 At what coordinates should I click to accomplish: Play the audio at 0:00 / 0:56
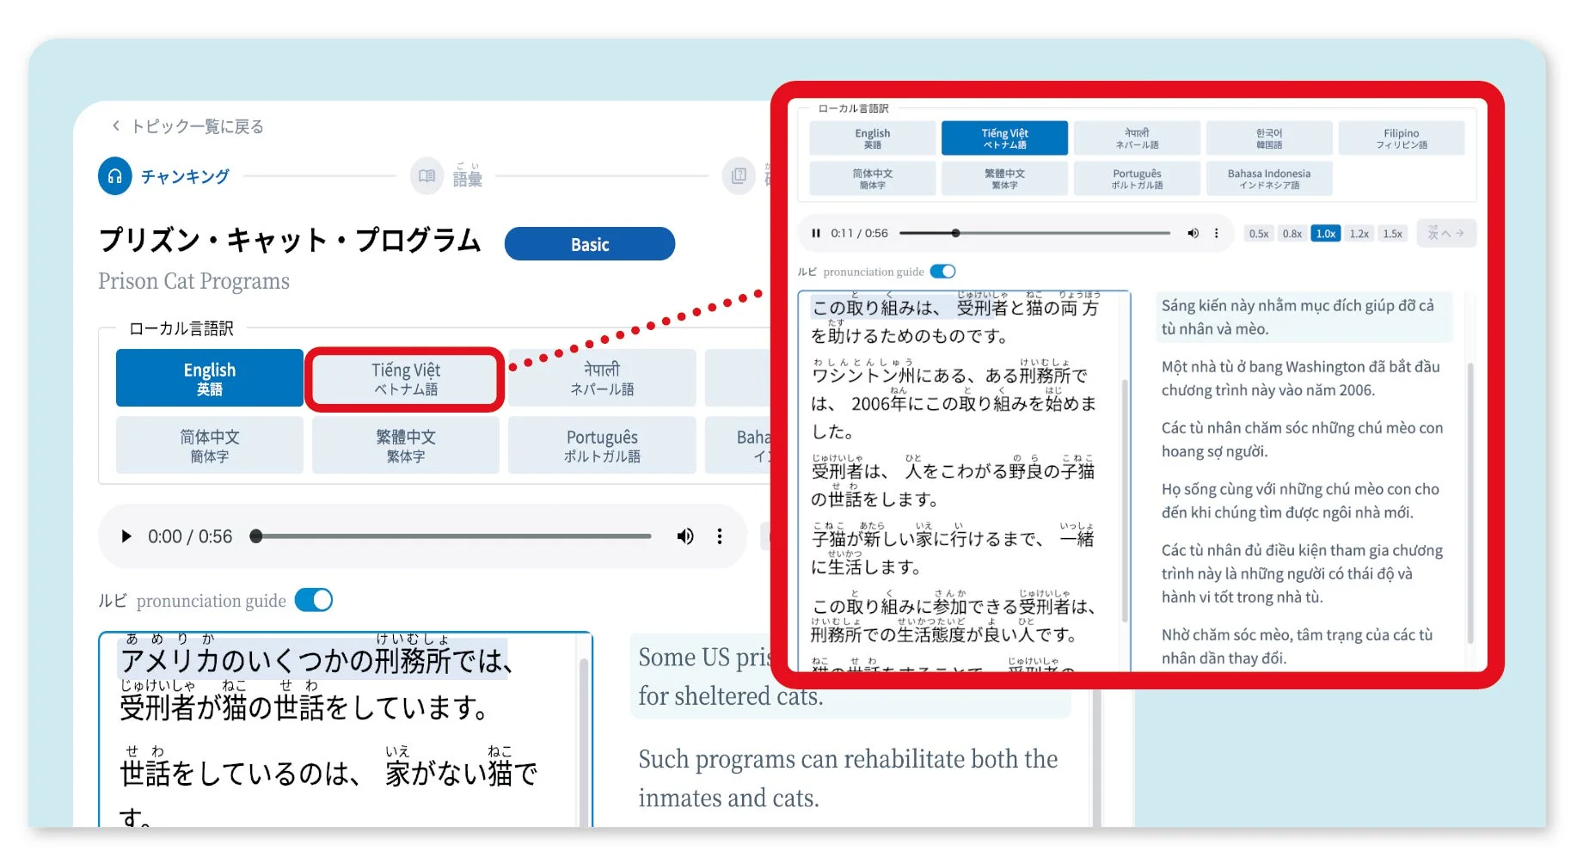point(126,536)
